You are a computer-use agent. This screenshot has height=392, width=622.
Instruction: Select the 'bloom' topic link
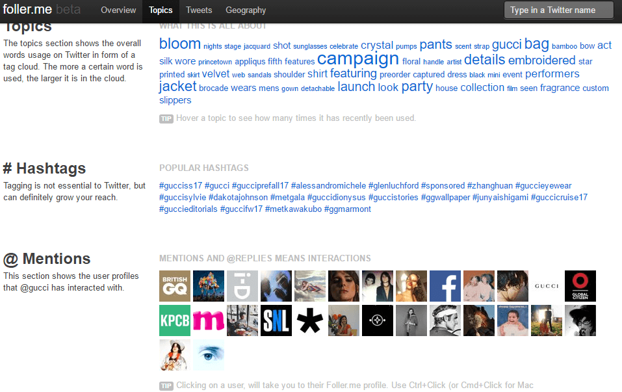click(180, 44)
